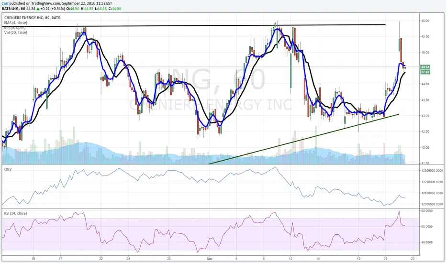Click the 29 date axis label
Image resolution: width=446 pixels, height=263 pixels.
coord(169,259)
